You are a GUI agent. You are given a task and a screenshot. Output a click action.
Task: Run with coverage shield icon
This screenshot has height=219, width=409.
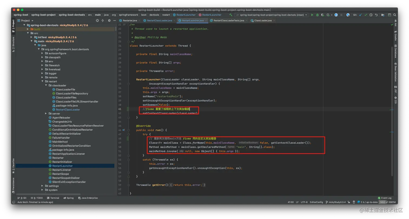(322, 15)
